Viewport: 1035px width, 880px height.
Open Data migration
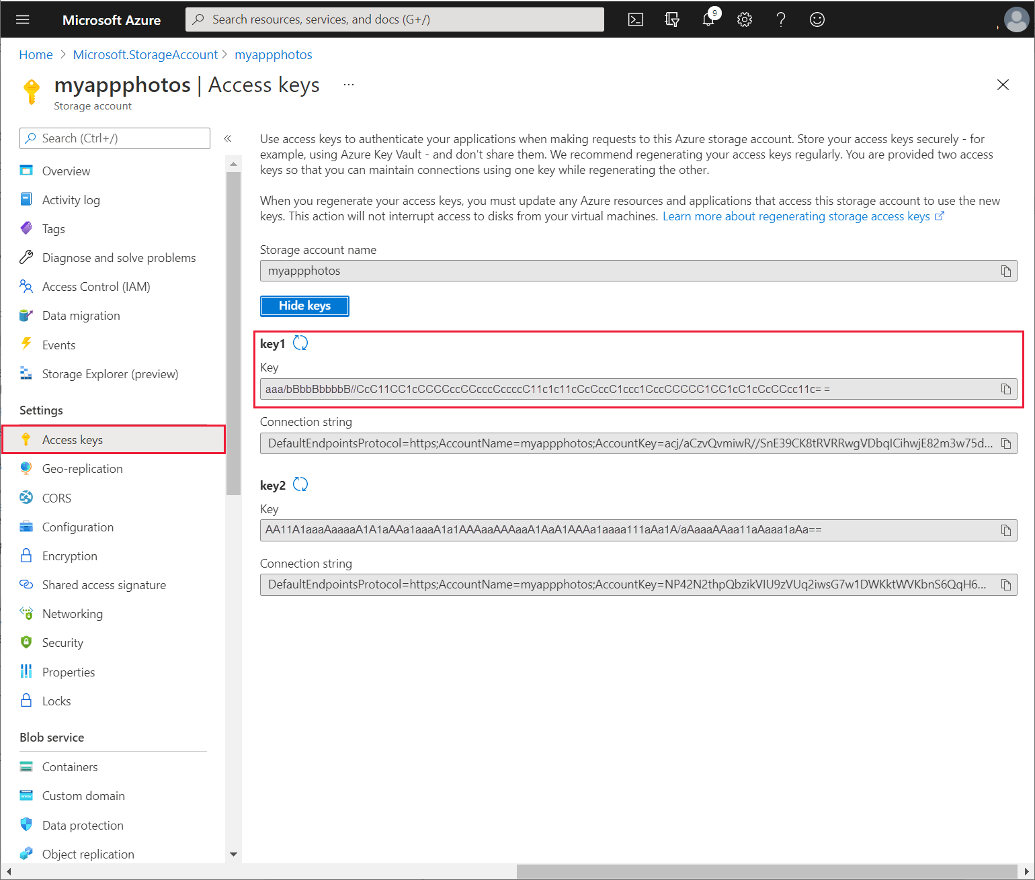(81, 316)
